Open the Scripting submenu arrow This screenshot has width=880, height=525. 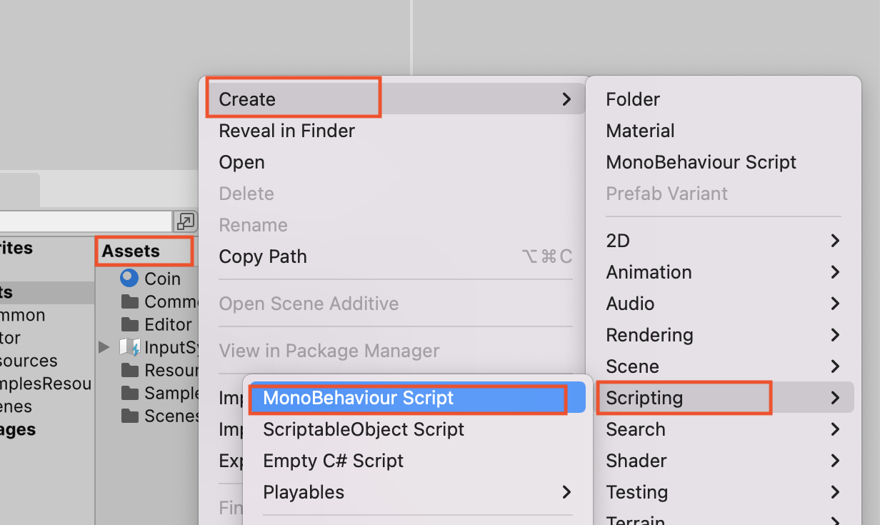point(835,398)
